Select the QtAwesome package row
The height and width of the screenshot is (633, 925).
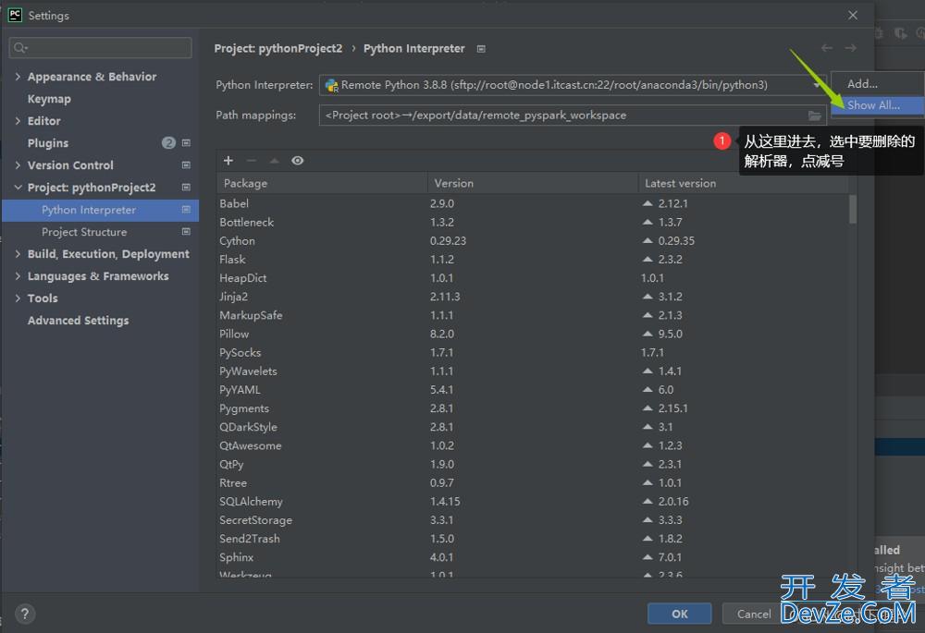point(534,445)
